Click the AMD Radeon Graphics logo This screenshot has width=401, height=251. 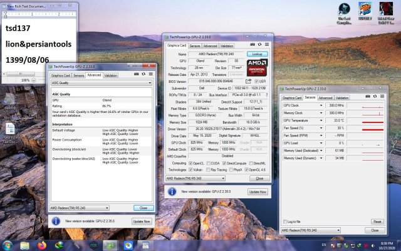[x=257, y=67]
